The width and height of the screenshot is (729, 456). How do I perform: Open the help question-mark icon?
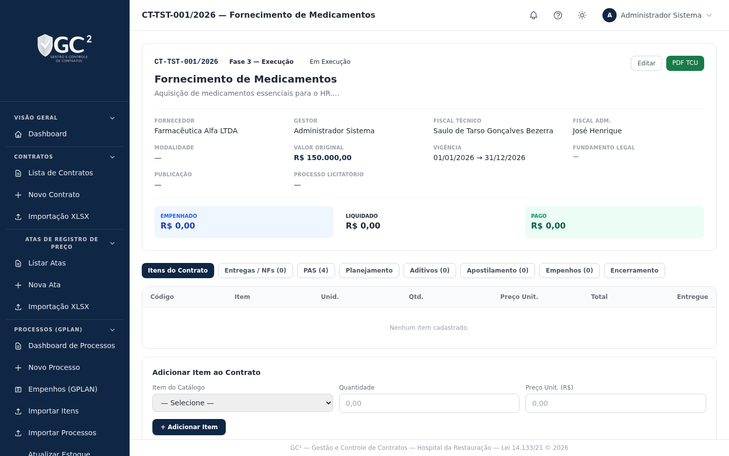tap(558, 15)
